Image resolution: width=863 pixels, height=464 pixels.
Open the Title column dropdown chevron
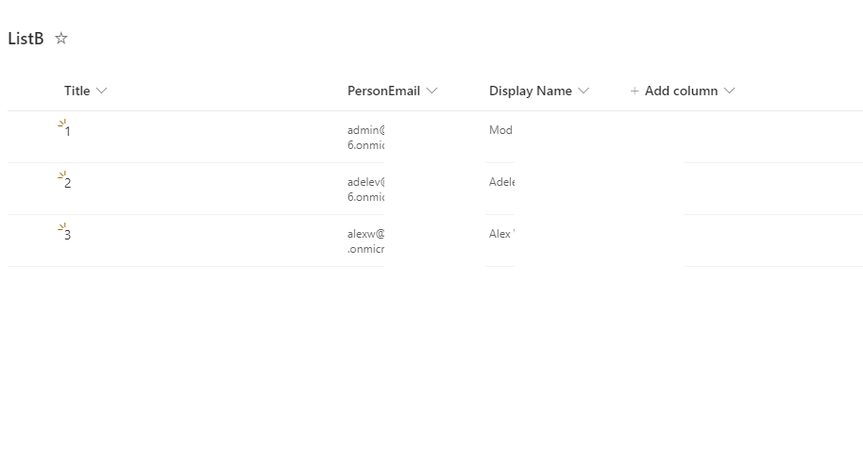(x=101, y=91)
